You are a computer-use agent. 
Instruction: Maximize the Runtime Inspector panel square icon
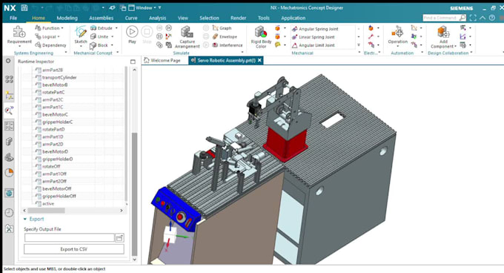pos(133,62)
